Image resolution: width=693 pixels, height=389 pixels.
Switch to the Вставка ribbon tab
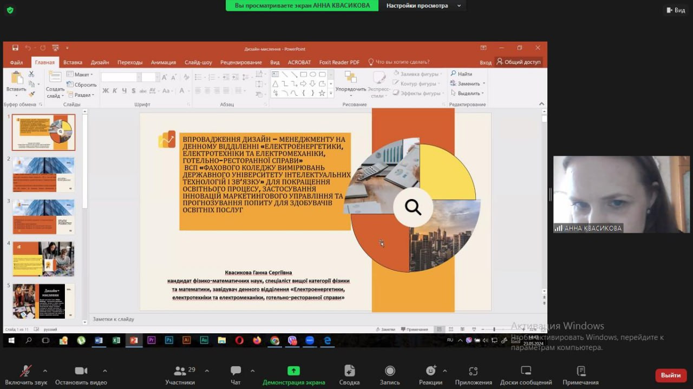pos(73,62)
